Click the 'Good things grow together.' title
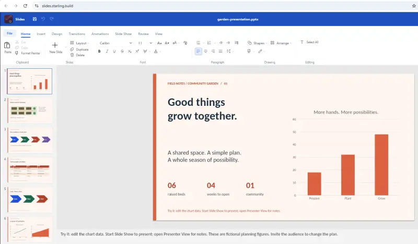 [x=202, y=109]
